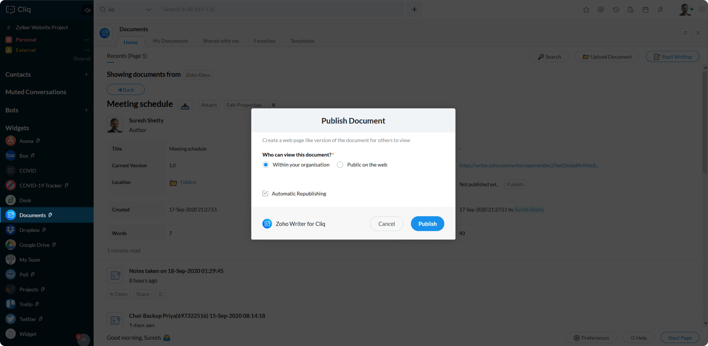Image resolution: width=708 pixels, height=346 pixels.
Task: Click the Start Writing button
Action: pos(672,57)
